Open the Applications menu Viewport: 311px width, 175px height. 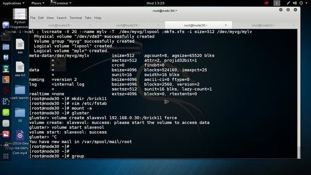(x=14, y=3)
